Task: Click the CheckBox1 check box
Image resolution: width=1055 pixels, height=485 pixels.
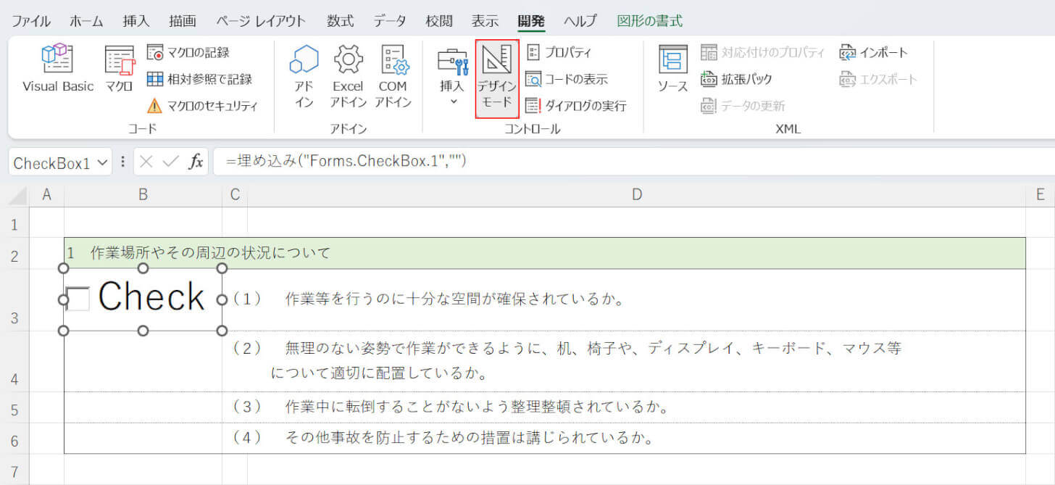Action: pos(78,299)
